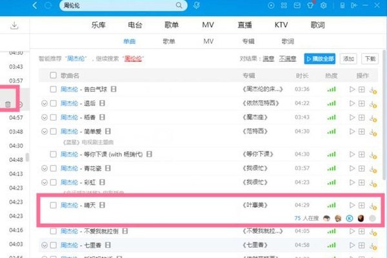The height and width of the screenshot is (258, 387).
Task: Check the box for 七里香
Action: point(53,245)
